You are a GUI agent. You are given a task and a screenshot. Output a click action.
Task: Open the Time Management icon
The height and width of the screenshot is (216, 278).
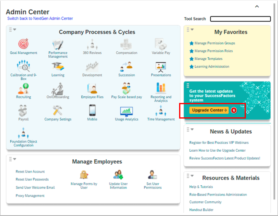[x=161, y=111]
